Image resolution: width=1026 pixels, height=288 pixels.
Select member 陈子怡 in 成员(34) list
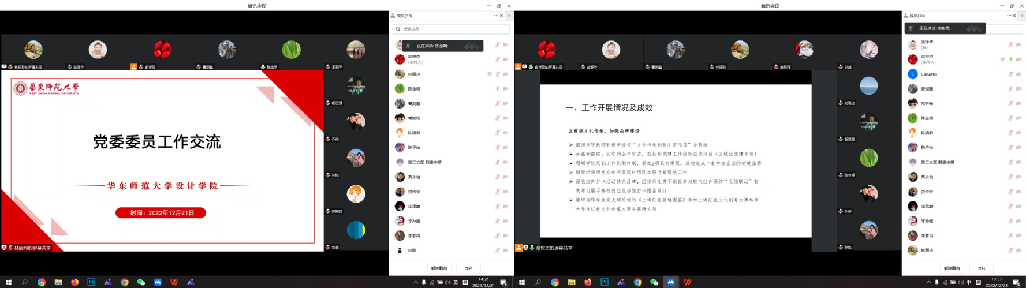coord(964,147)
